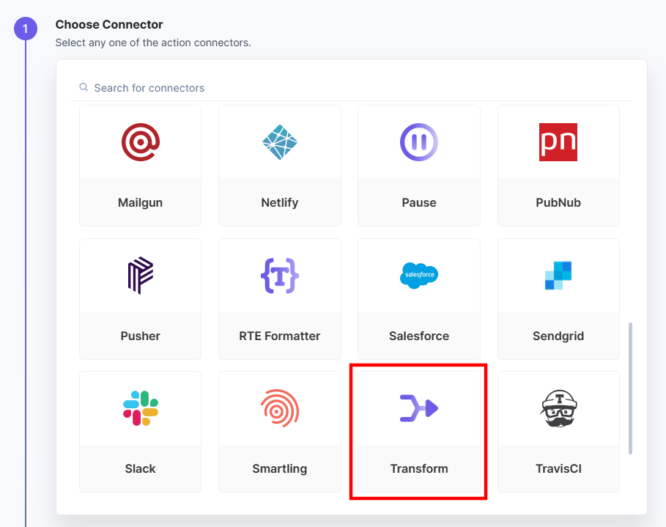
Task: Click the step 1 circle marker
Action: coord(26,29)
